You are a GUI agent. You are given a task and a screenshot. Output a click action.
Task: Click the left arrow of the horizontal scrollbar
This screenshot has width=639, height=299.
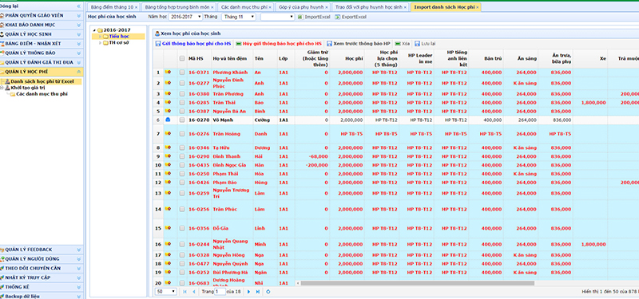coord(297,283)
